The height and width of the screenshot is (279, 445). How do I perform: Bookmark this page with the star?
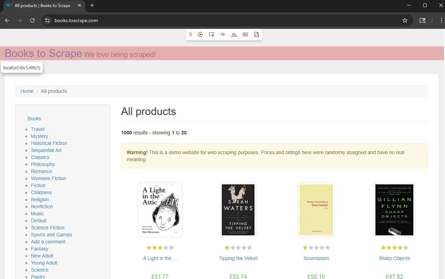point(405,20)
